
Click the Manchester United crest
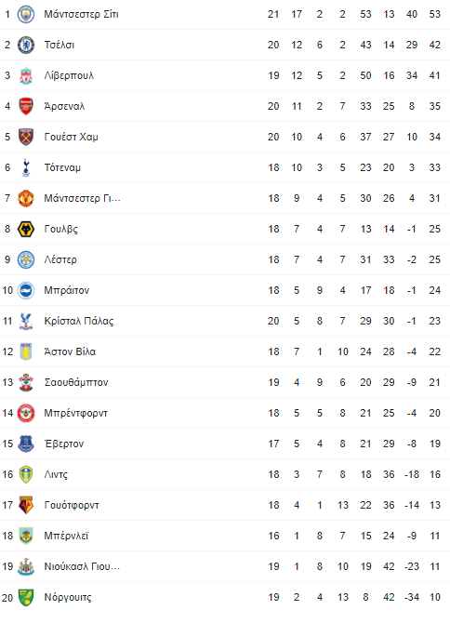click(x=26, y=198)
